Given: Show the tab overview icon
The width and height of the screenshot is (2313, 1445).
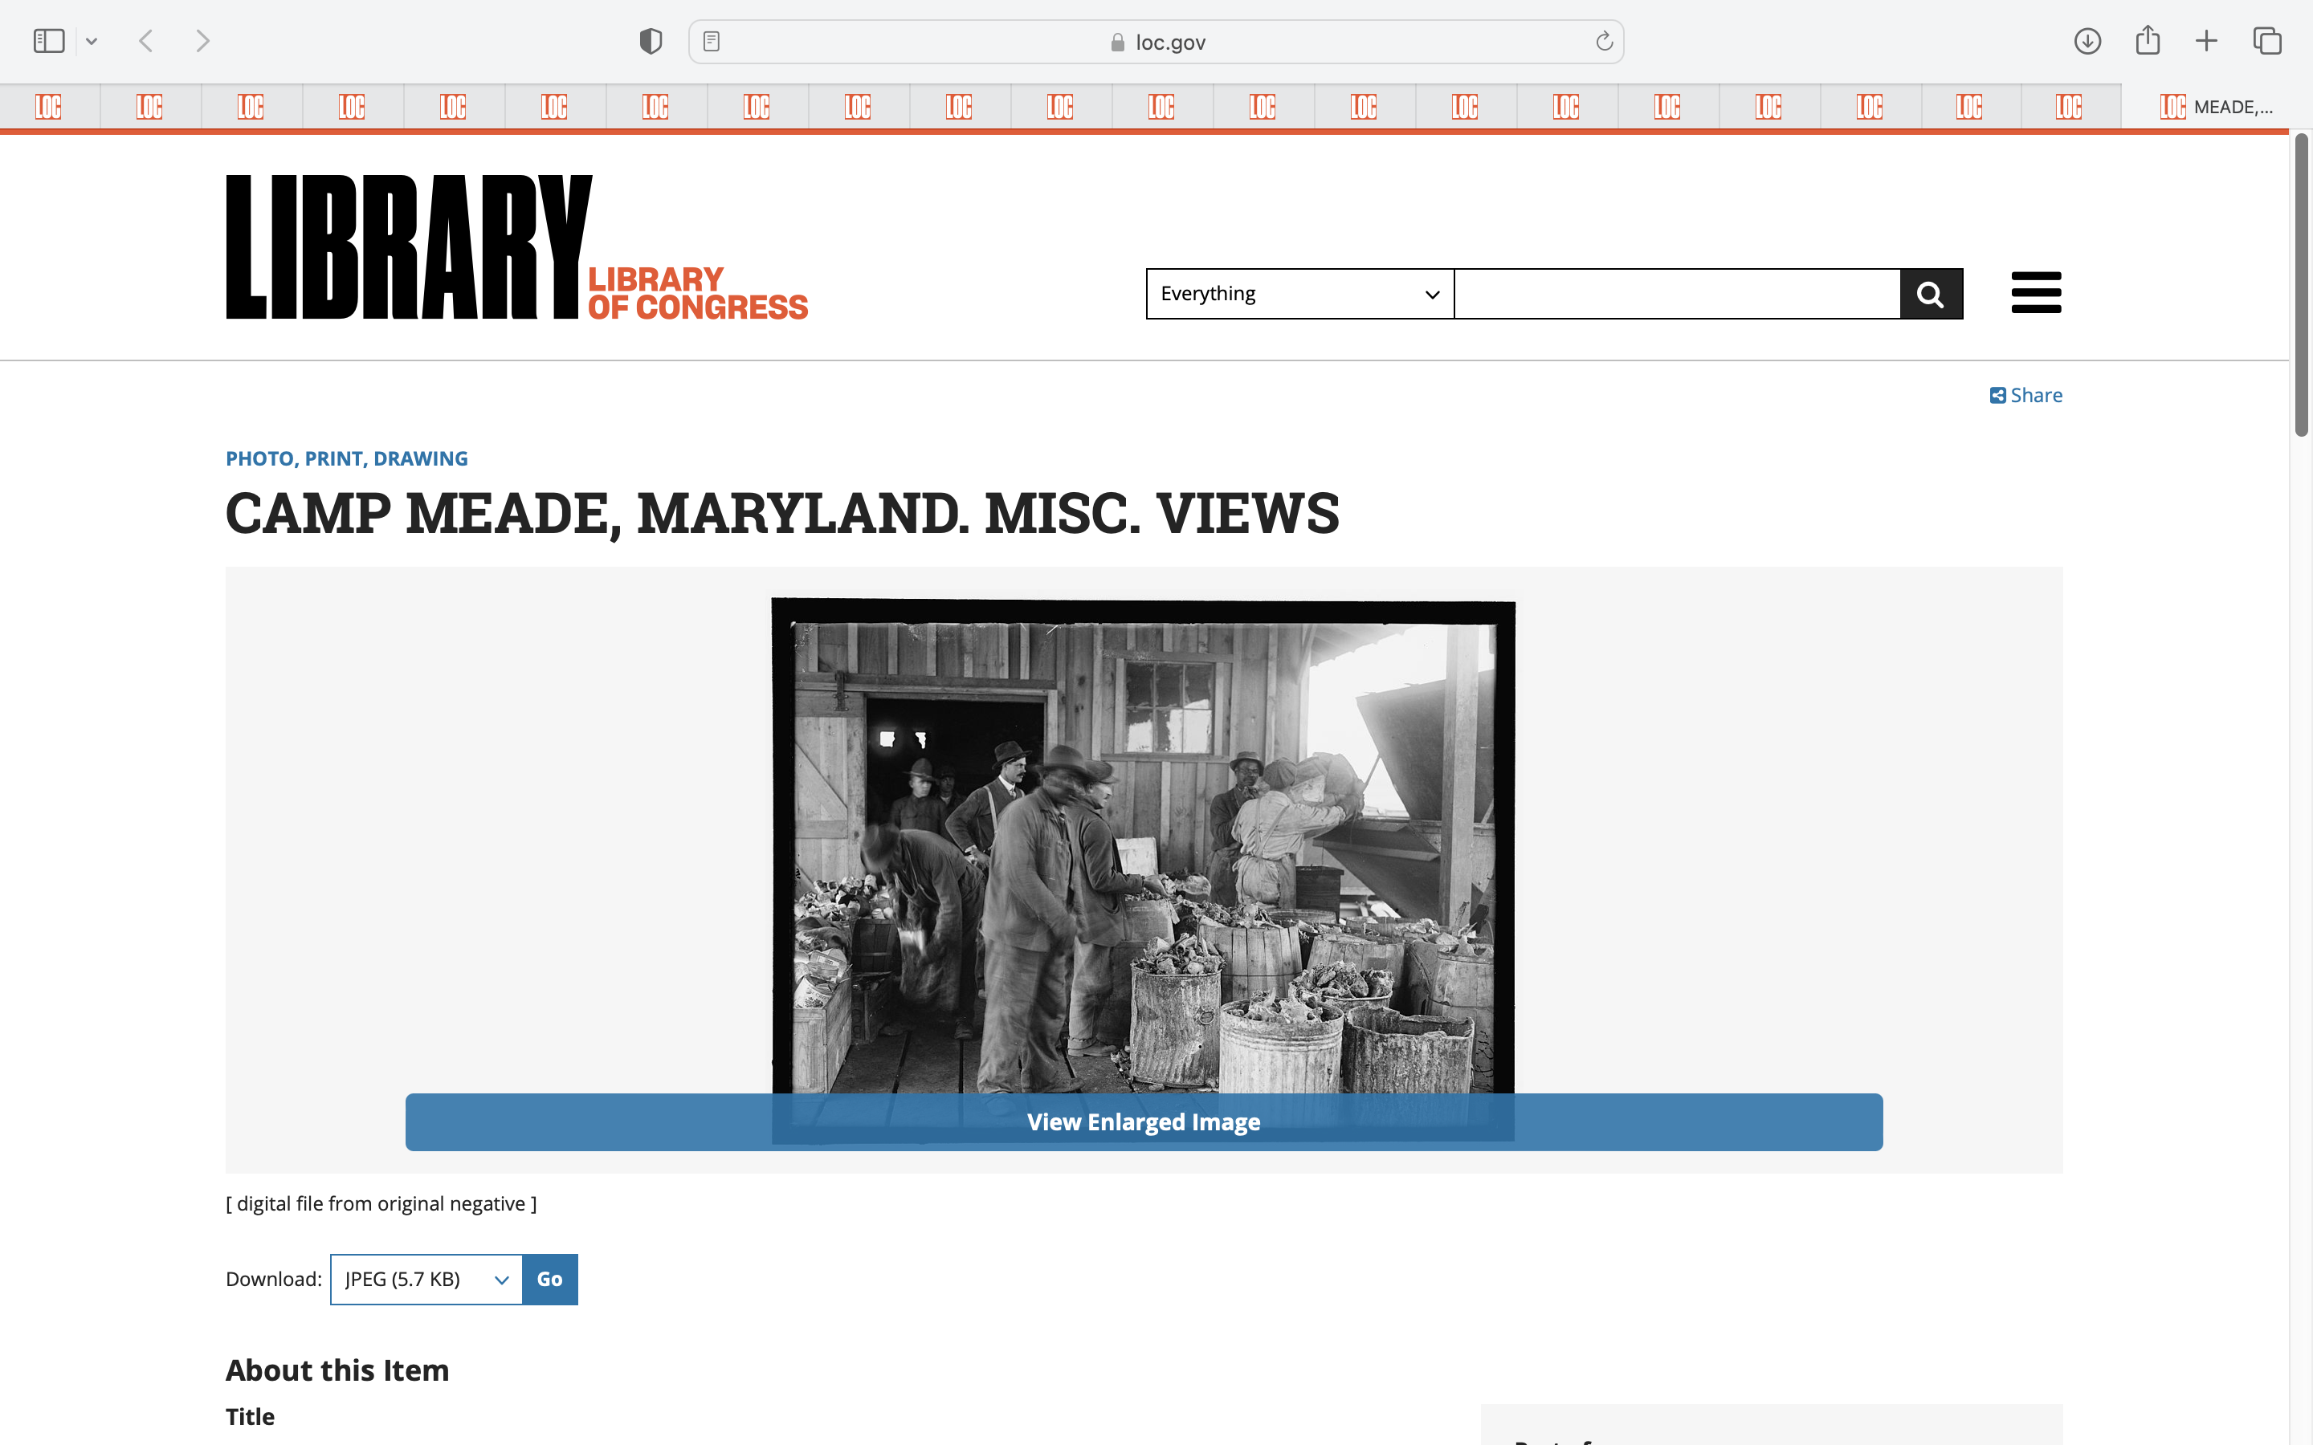Looking at the screenshot, I should coord(2267,41).
